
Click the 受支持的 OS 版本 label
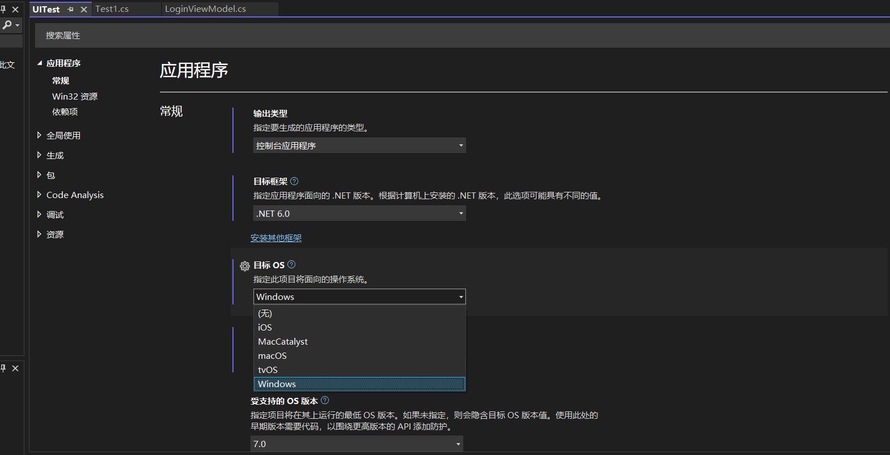coord(284,401)
